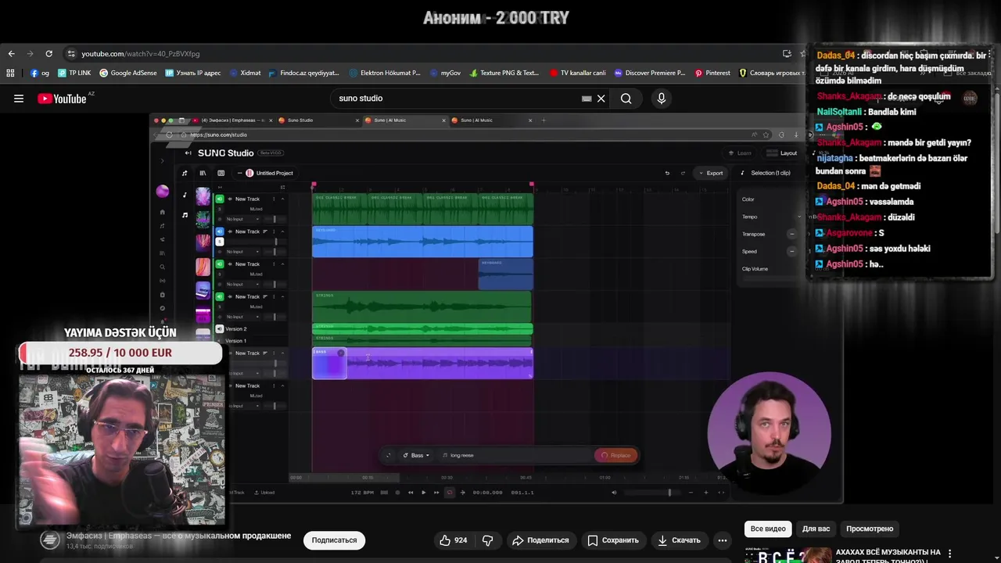
Task: Play the Suno Studio project
Action: coord(424,493)
